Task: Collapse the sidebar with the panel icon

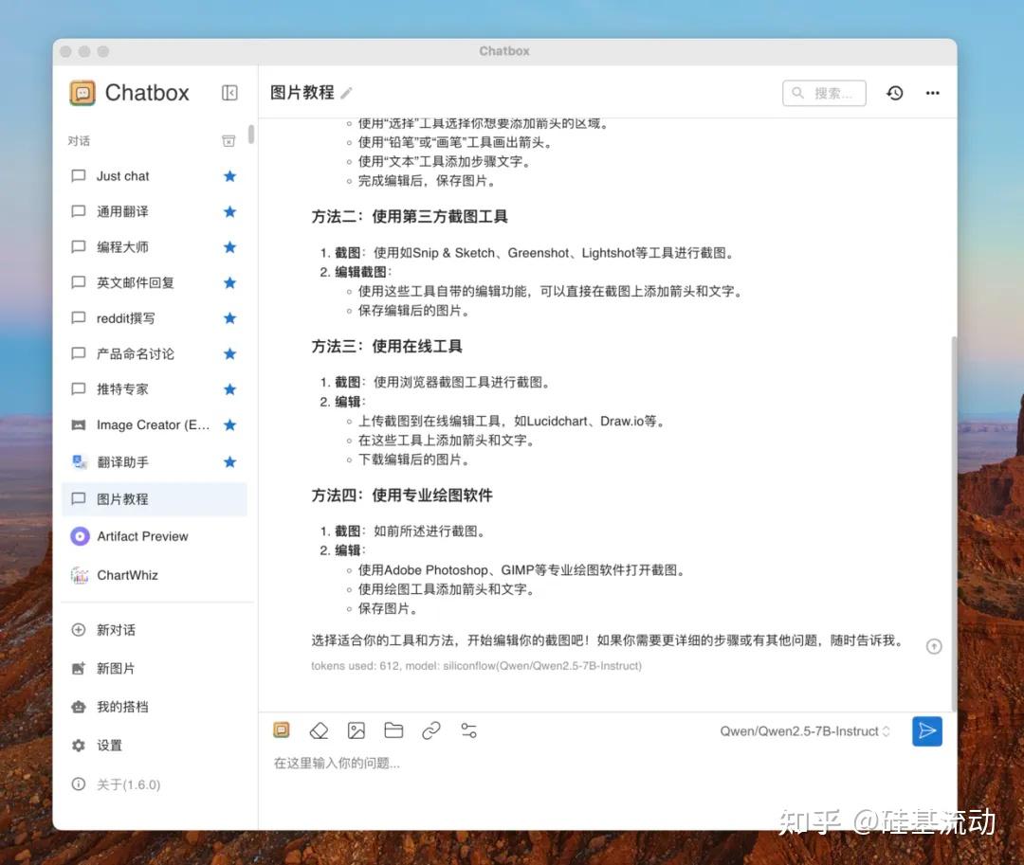Action: pos(229,93)
